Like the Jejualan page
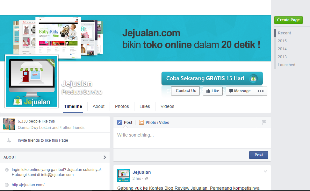This screenshot has width=310, height=191. [x=213, y=91]
